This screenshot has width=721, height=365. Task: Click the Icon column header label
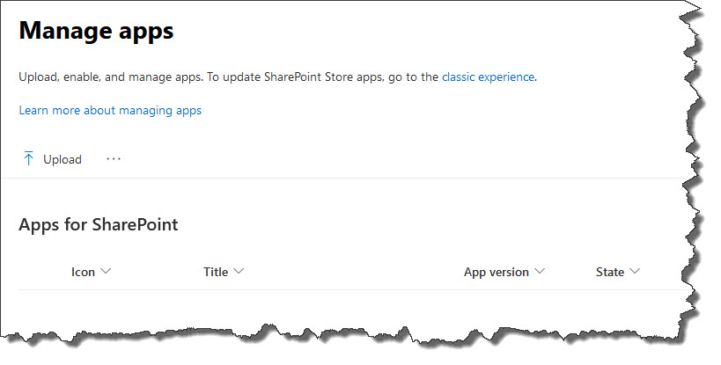click(x=84, y=272)
